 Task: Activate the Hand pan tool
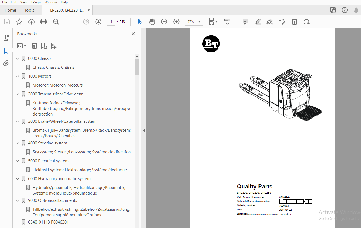click(x=152, y=22)
